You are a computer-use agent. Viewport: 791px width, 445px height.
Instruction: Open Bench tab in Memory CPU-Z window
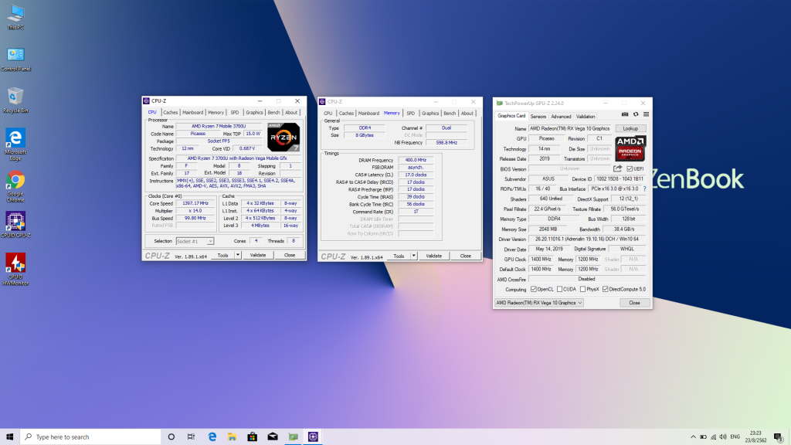[x=450, y=114]
